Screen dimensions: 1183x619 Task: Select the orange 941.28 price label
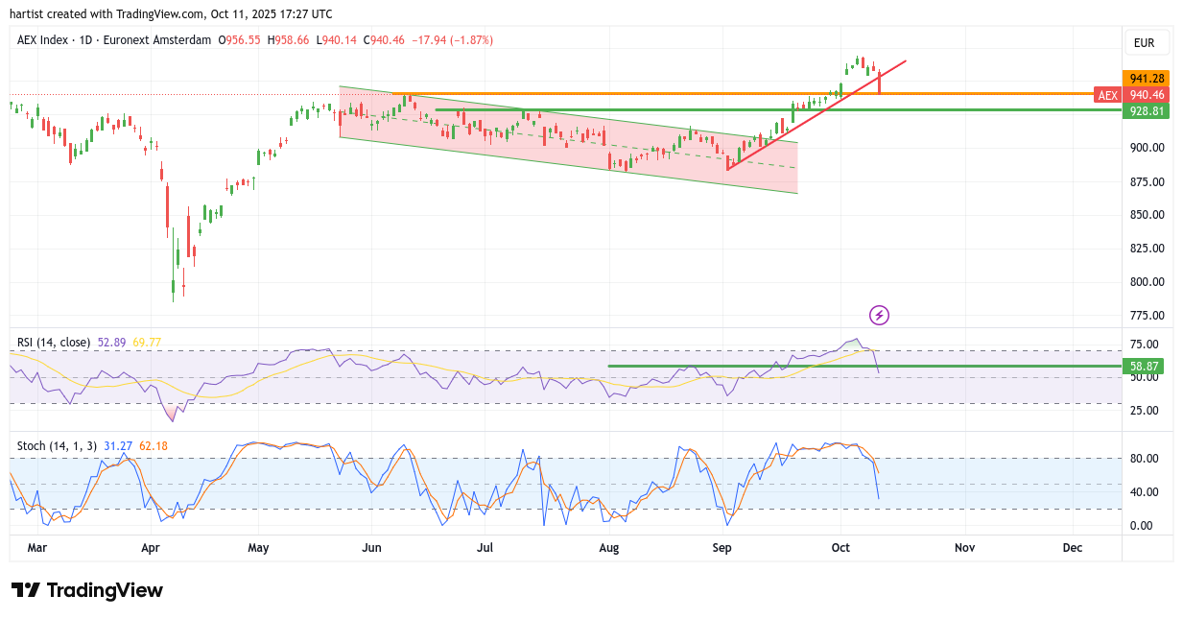tap(1146, 79)
